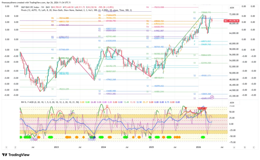Click the purple lightning bolt event icon

[x=212, y=97]
